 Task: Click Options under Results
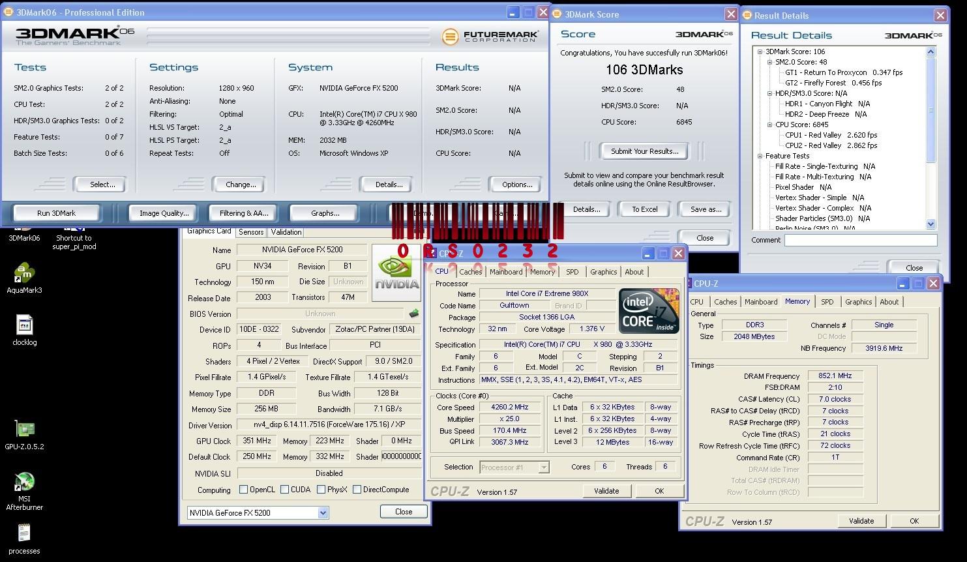pos(517,185)
